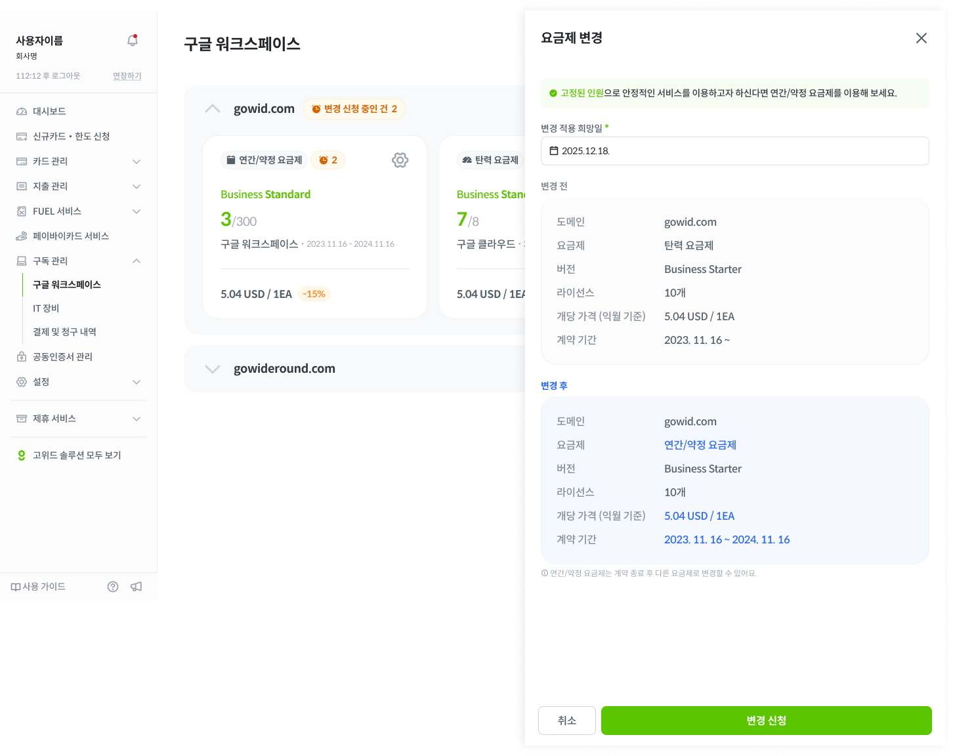Click the 설정 gear icon in sidebar
The height and width of the screenshot is (756, 953).
pyautogui.click(x=22, y=382)
